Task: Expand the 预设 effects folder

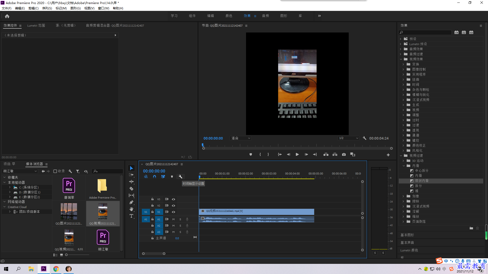Action: coord(401,39)
